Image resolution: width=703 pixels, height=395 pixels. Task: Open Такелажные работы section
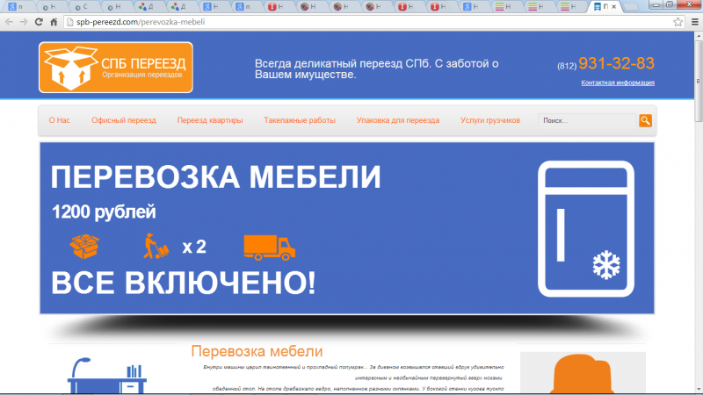300,120
